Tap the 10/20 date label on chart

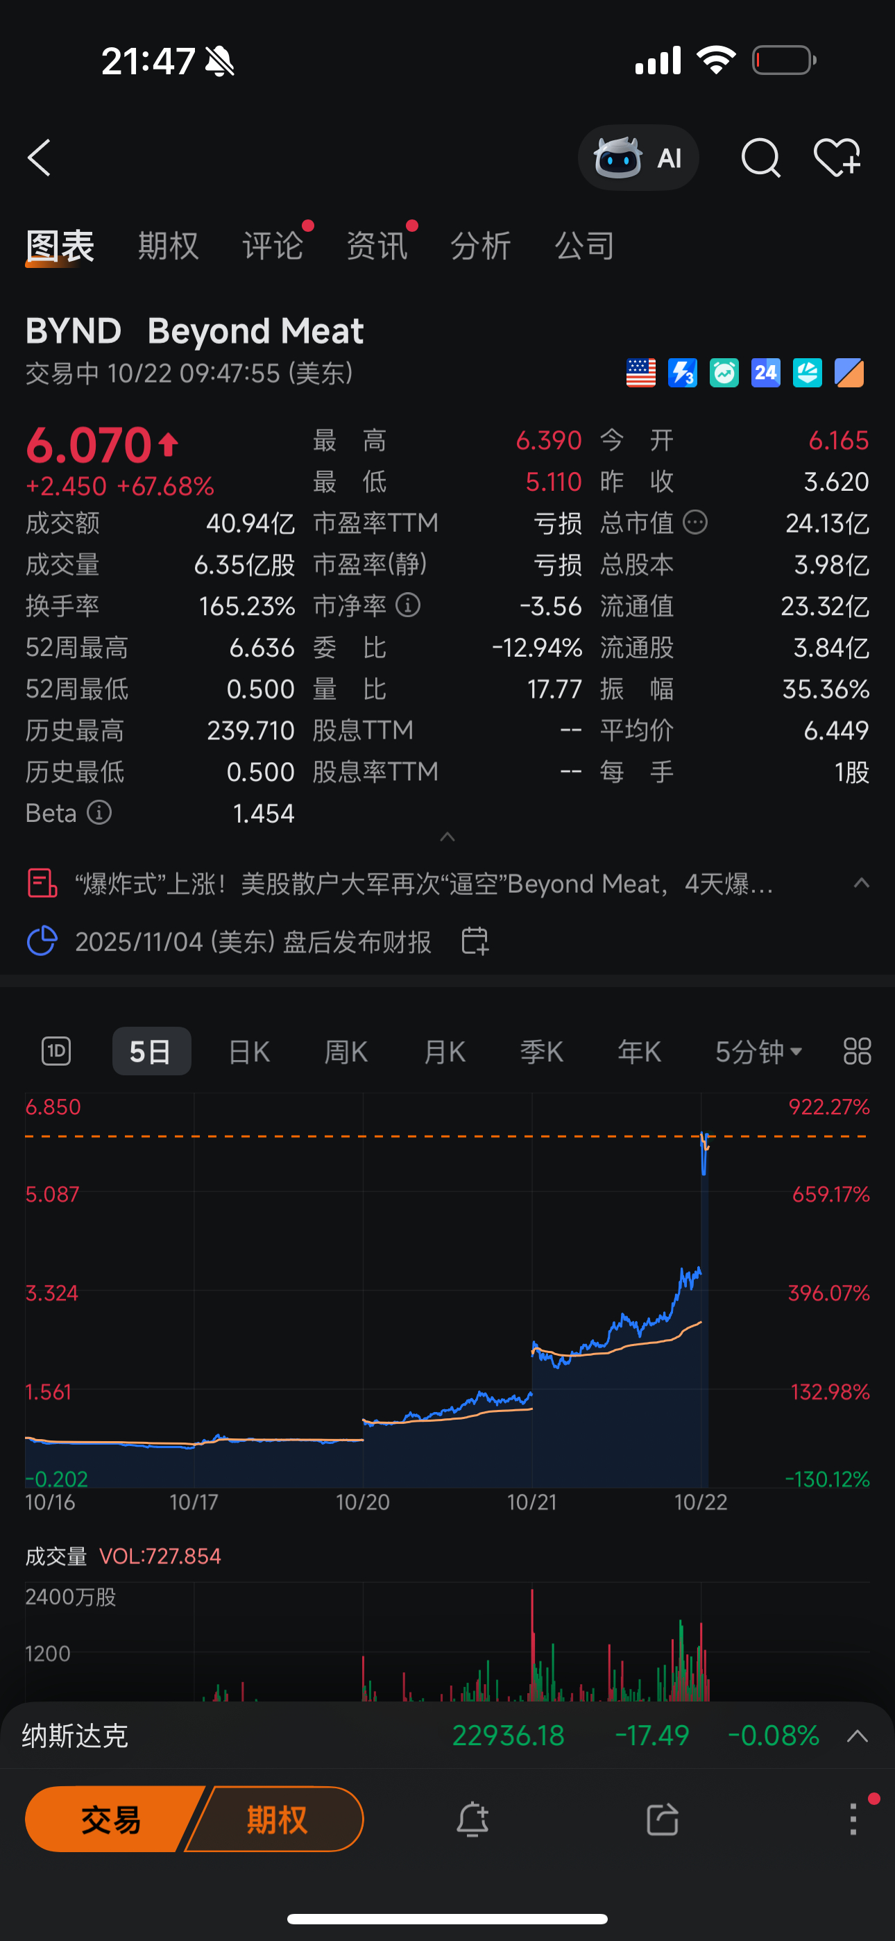(x=362, y=1502)
